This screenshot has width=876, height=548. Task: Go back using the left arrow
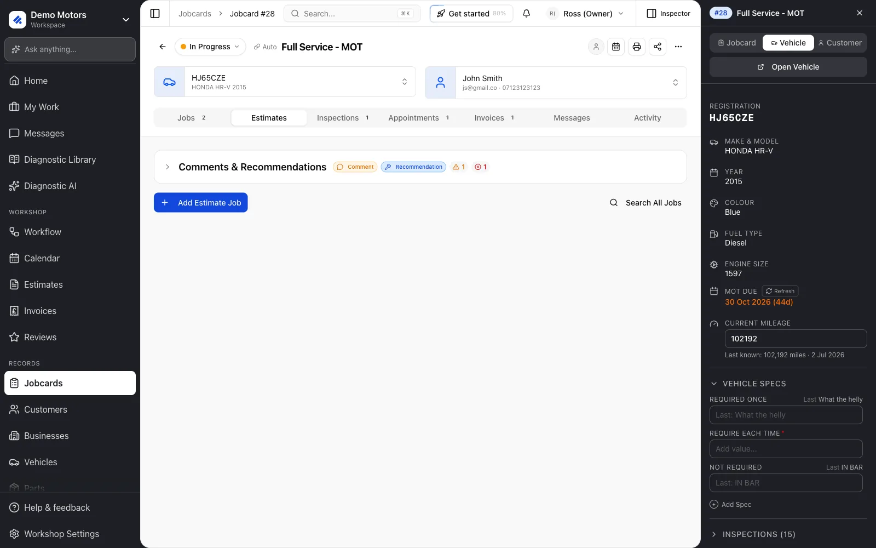point(163,47)
